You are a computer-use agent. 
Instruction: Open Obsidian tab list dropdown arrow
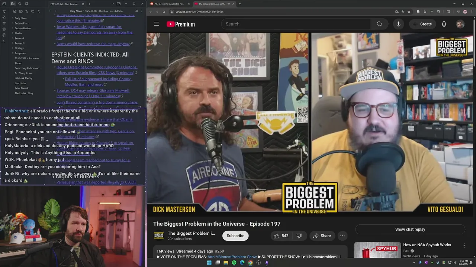[x=113, y=4]
